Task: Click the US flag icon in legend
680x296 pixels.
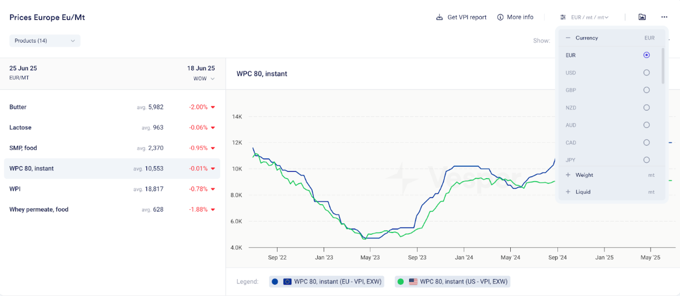Action: tap(413, 281)
